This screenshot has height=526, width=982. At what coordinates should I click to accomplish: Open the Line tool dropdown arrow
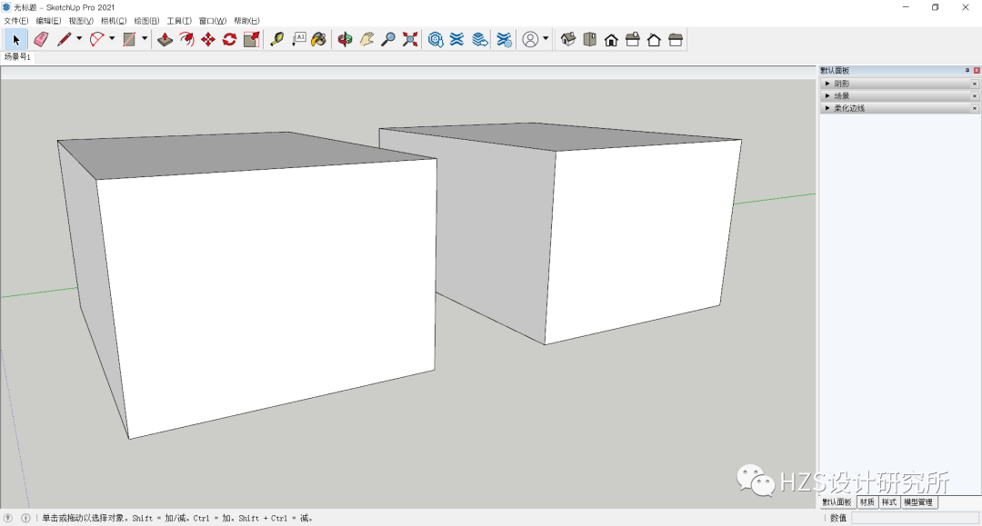[x=78, y=39]
